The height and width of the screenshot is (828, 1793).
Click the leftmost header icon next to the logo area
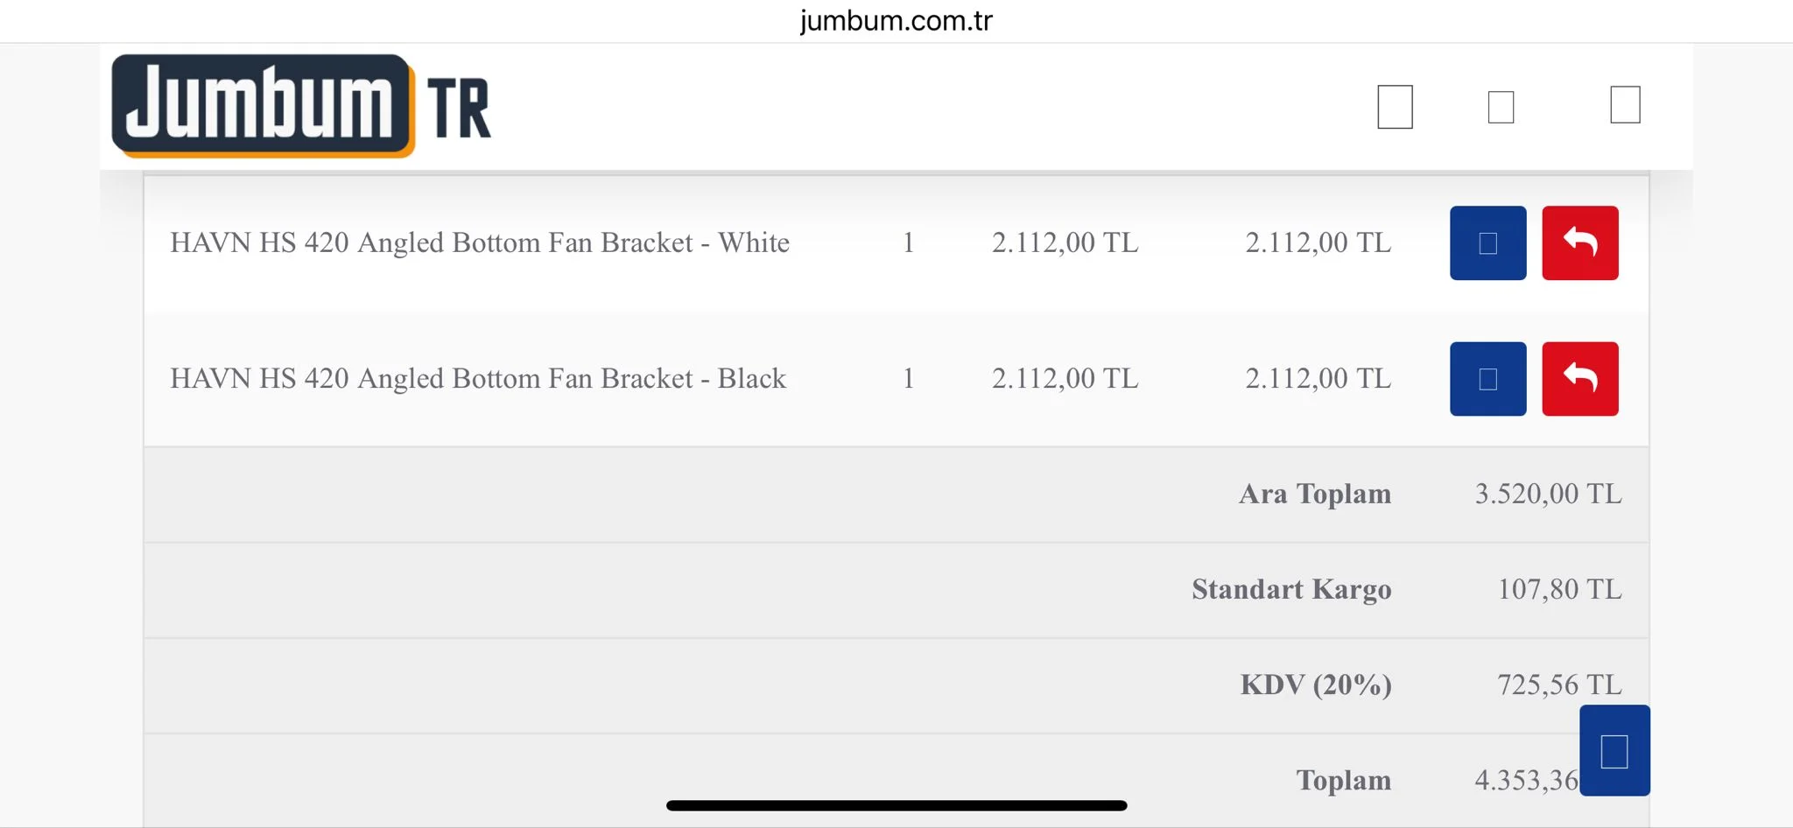point(1395,107)
